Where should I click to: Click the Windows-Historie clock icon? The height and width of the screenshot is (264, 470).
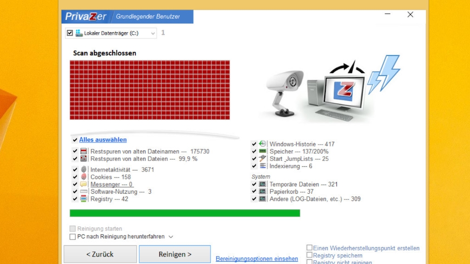tap(263, 144)
